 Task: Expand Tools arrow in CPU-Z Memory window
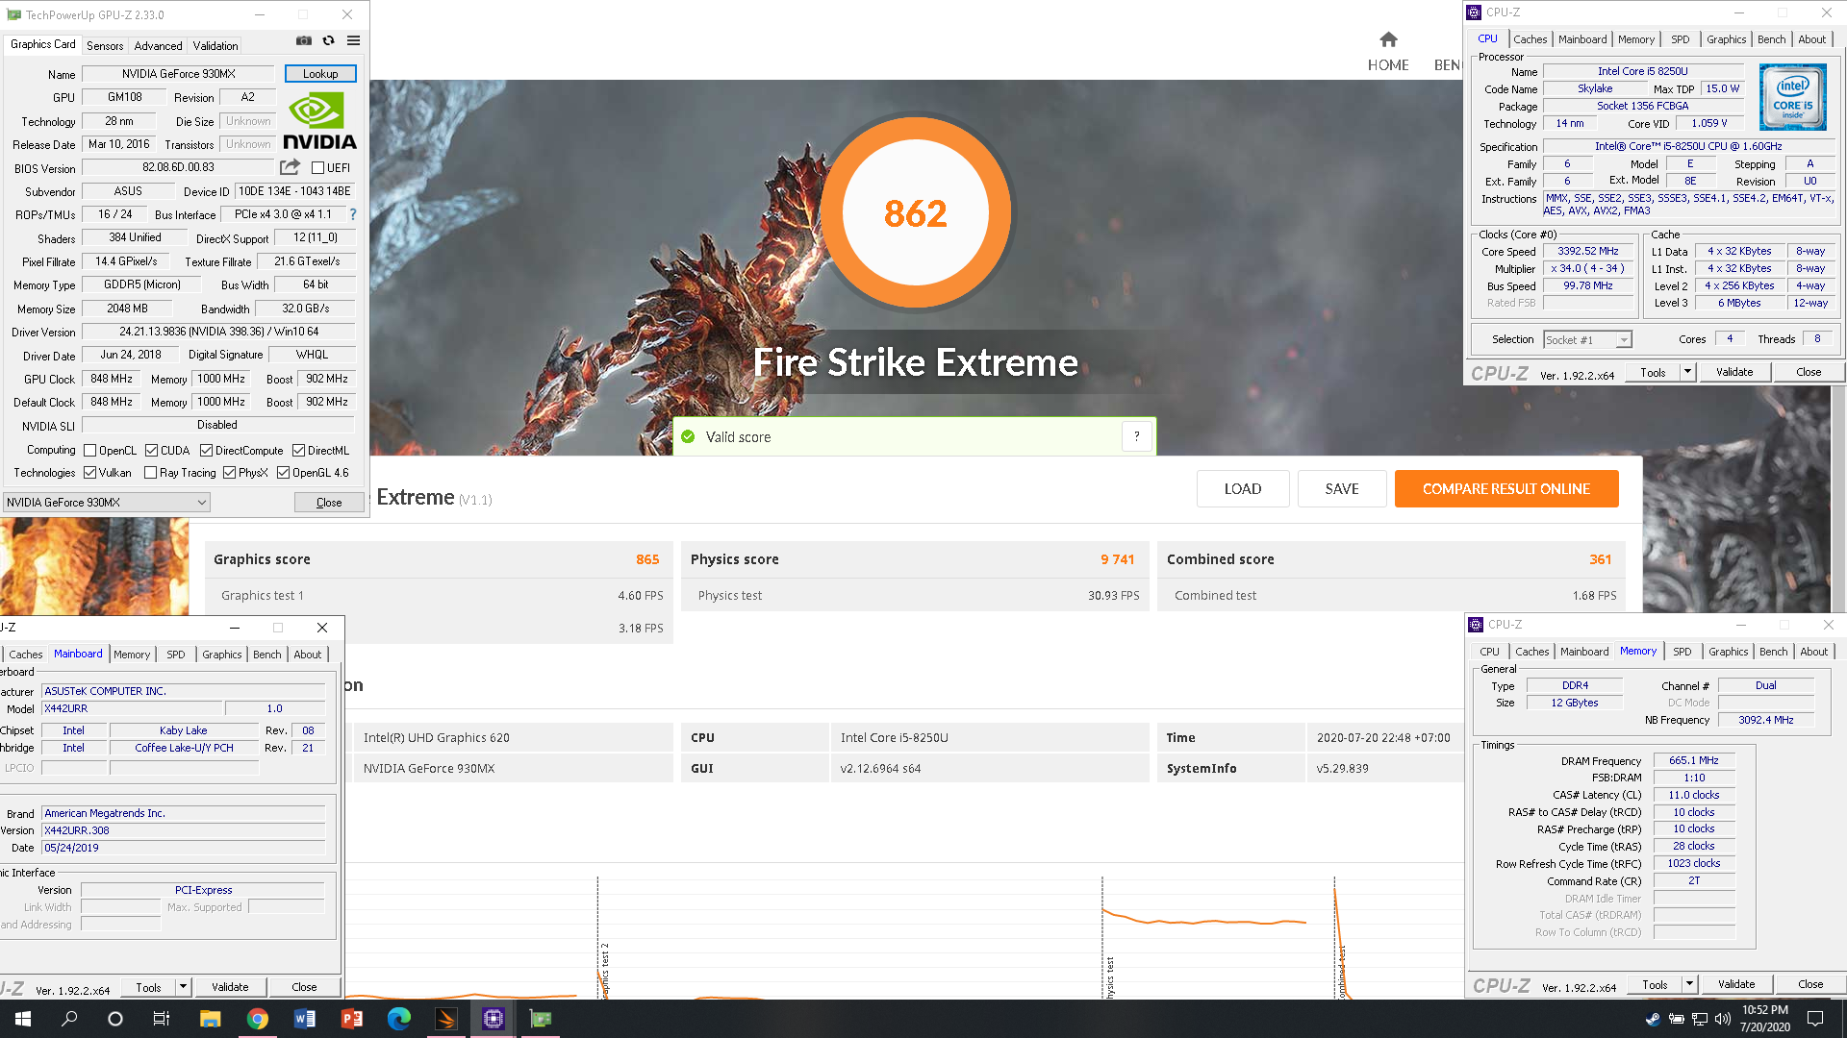(1689, 984)
